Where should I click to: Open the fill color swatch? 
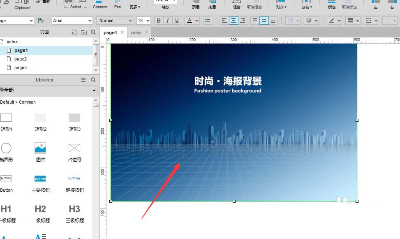pyautogui.click(x=290, y=21)
